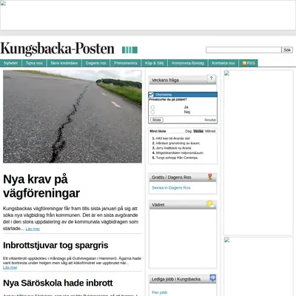Image resolution: width=296 pixels, height=296 pixels.
Task: Click the Rösta vote button
Action: click(x=157, y=120)
